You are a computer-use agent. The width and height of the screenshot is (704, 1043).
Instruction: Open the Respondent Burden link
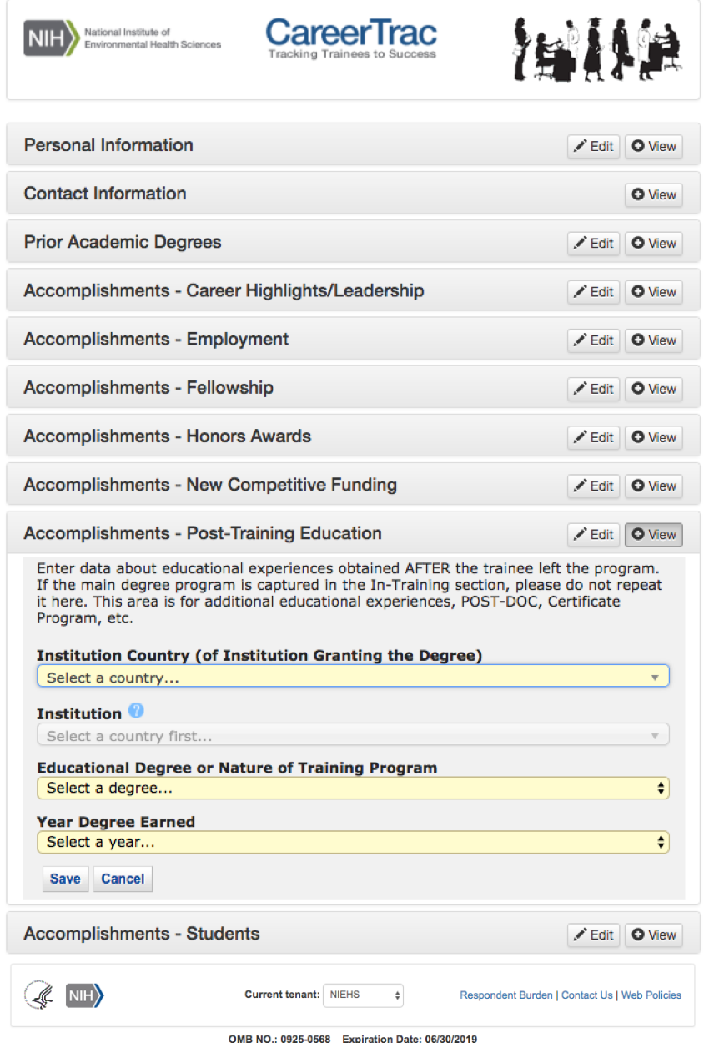(x=505, y=995)
